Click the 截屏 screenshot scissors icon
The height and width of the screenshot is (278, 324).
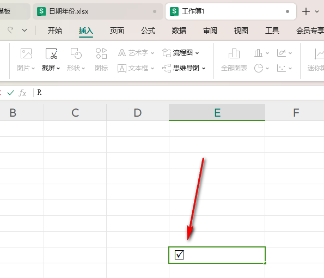51,54
